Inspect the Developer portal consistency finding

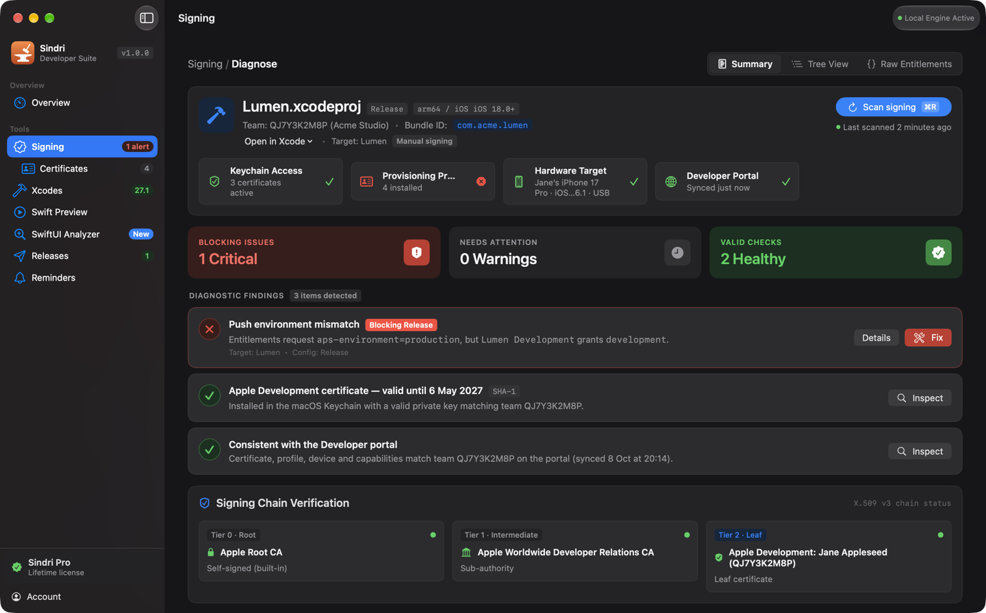pyautogui.click(x=920, y=452)
